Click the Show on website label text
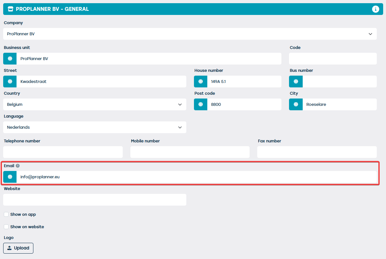Viewport: 386px width, 259px height. 27,227
